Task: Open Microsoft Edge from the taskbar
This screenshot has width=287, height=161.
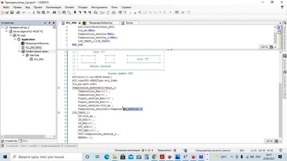Action: click(x=107, y=157)
